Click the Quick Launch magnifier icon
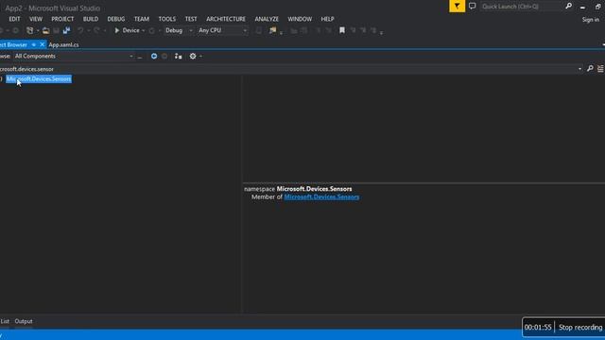Image resolution: width=605 pixels, height=340 pixels. point(568,7)
